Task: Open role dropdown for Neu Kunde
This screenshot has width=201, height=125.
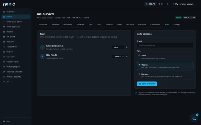Action: [118, 56]
